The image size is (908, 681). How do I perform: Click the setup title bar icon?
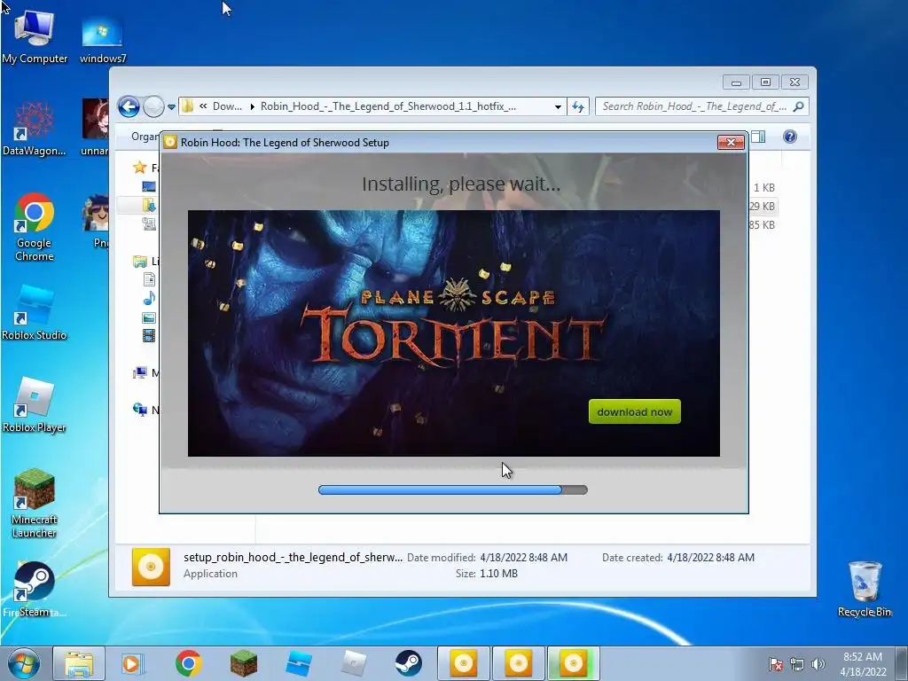pos(169,143)
